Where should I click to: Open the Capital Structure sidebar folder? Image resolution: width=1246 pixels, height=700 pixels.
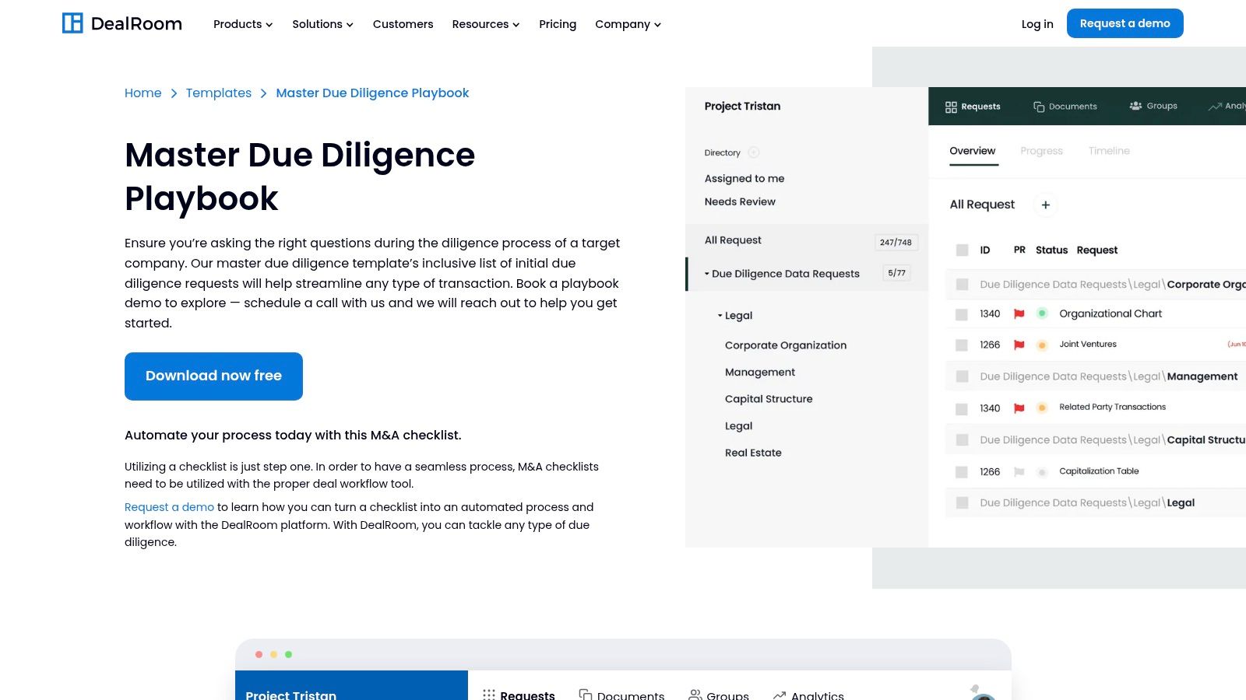768,399
